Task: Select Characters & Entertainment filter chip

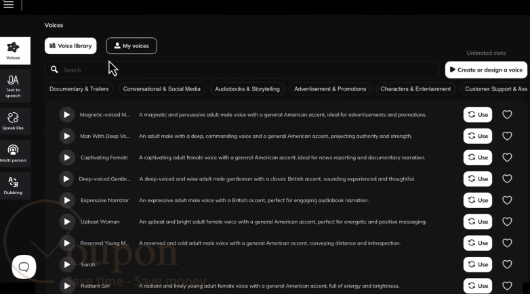Action: click(415, 89)
